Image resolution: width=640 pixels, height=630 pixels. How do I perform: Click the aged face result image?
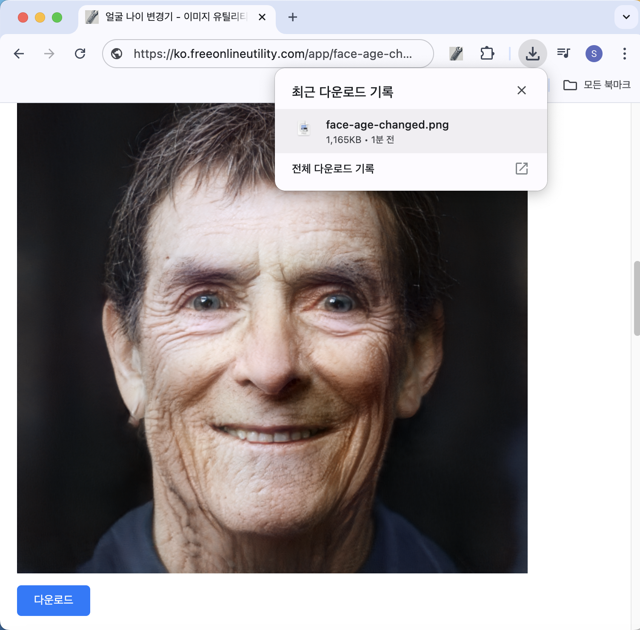click(x=272, y=338)
